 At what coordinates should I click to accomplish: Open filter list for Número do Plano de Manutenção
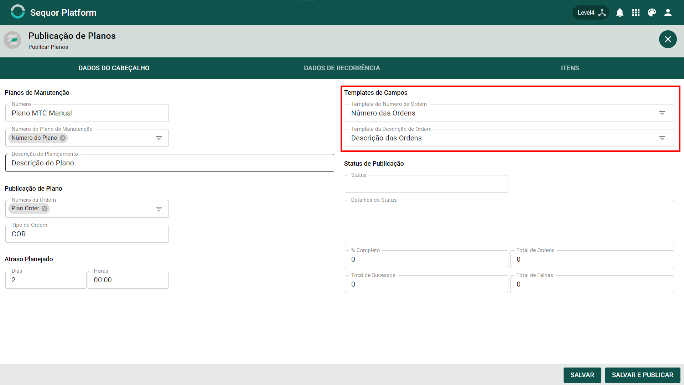coord(159,138)
